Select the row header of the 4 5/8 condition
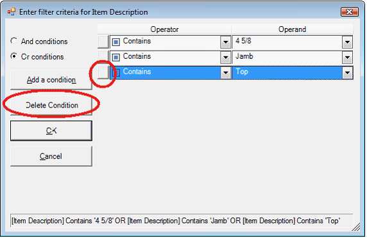Viewport: 367px width, 238px height. tap(103, 42)
